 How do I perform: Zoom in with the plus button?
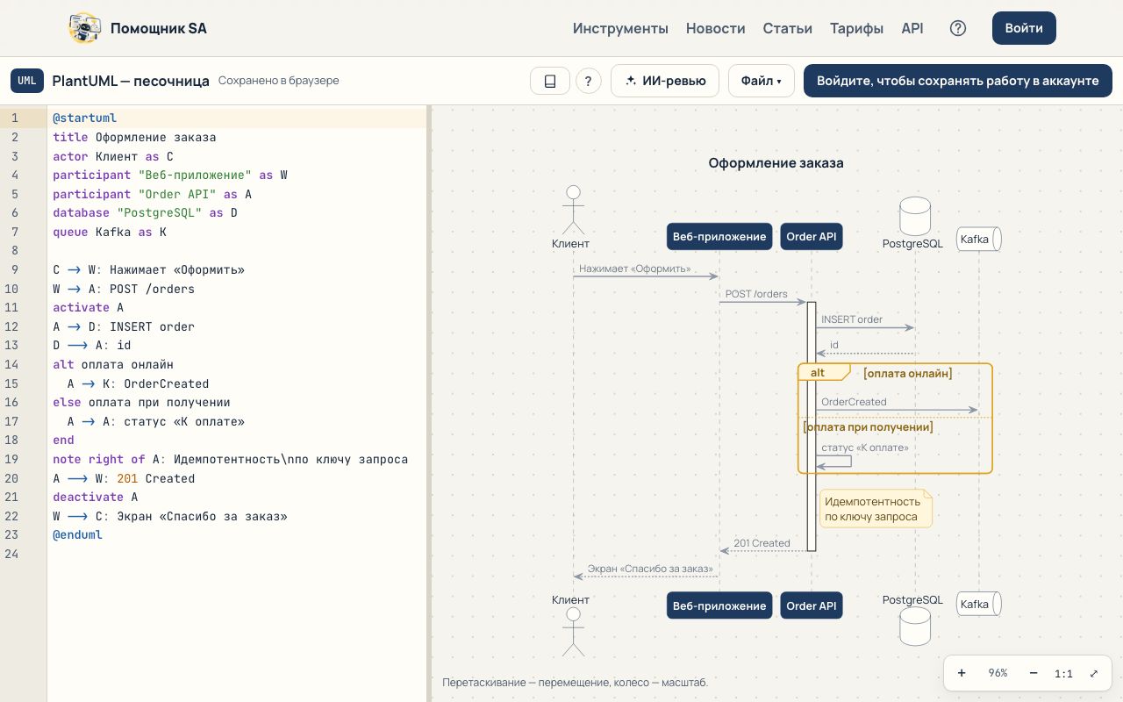[962, 673]
